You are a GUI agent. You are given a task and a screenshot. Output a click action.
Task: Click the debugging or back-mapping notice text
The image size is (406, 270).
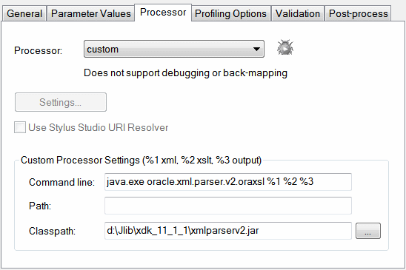[185, 73]
